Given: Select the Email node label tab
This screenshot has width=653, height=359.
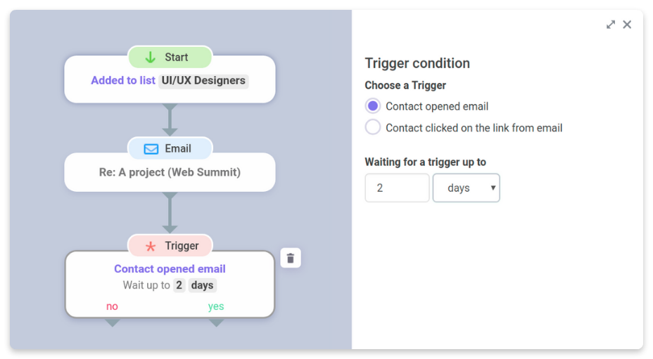Looking at the screenshot, I should (170, 149).
